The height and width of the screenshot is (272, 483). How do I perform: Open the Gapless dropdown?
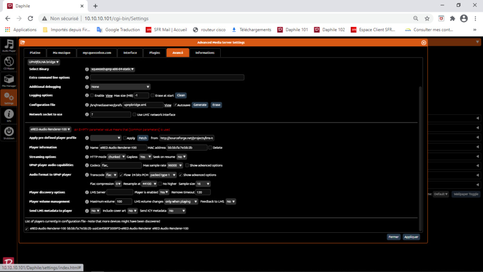point(145,157)
